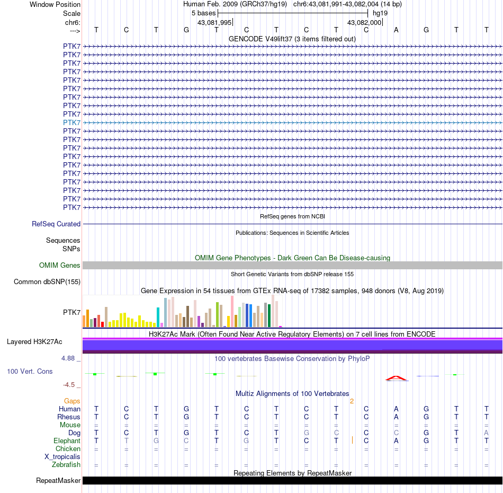Click base A in the chr6 sequence ruler
The height and width of the screenshot is (493, 503).
click(x=396, y=30)
